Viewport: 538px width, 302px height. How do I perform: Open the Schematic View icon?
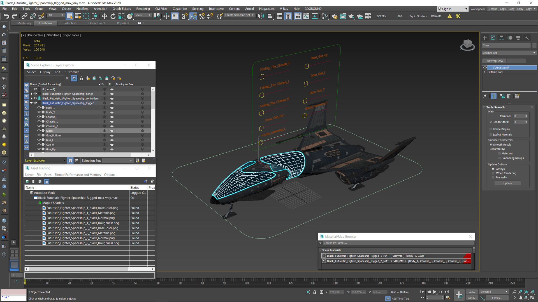(x=324, y=16)
